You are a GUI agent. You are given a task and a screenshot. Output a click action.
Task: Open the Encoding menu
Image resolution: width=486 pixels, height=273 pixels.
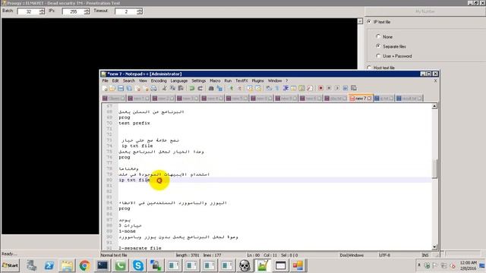tap(159, 81)
